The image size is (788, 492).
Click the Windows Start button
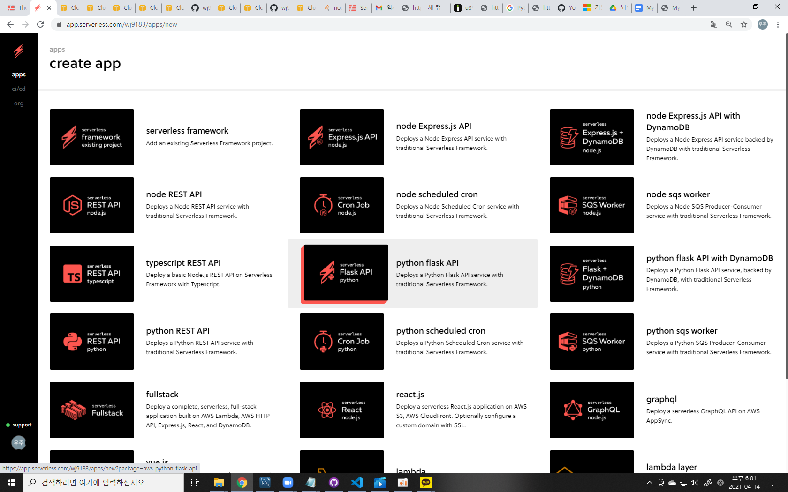[x=11, y=483]
